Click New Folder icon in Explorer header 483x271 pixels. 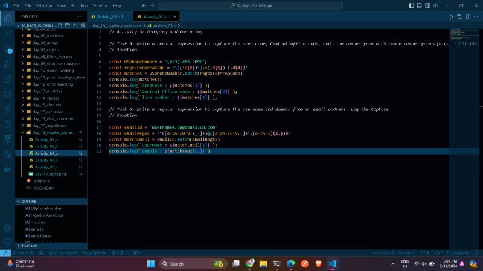pos(68,25)
